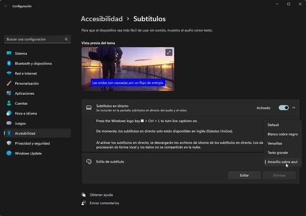Viewport: 306px width, 216px height.
Task: Collapse the Subtítulos en directo section
Action: click(x=294, y=108)
